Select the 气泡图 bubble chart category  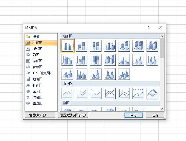coord(41,97)
